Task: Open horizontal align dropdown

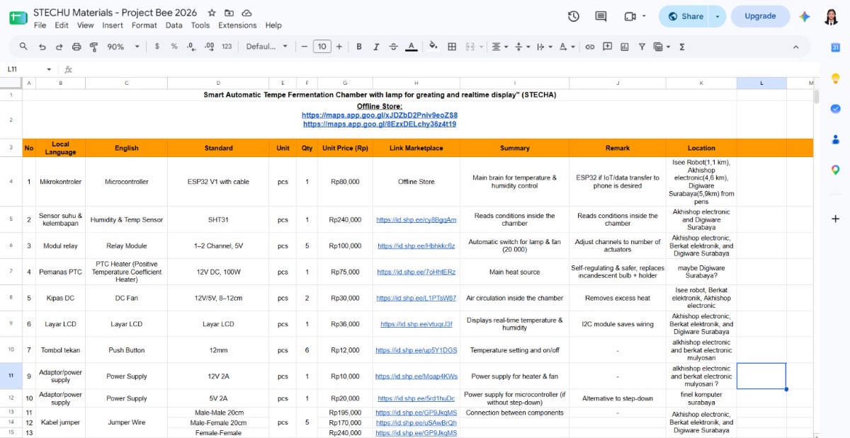Action: coord(499,47)
